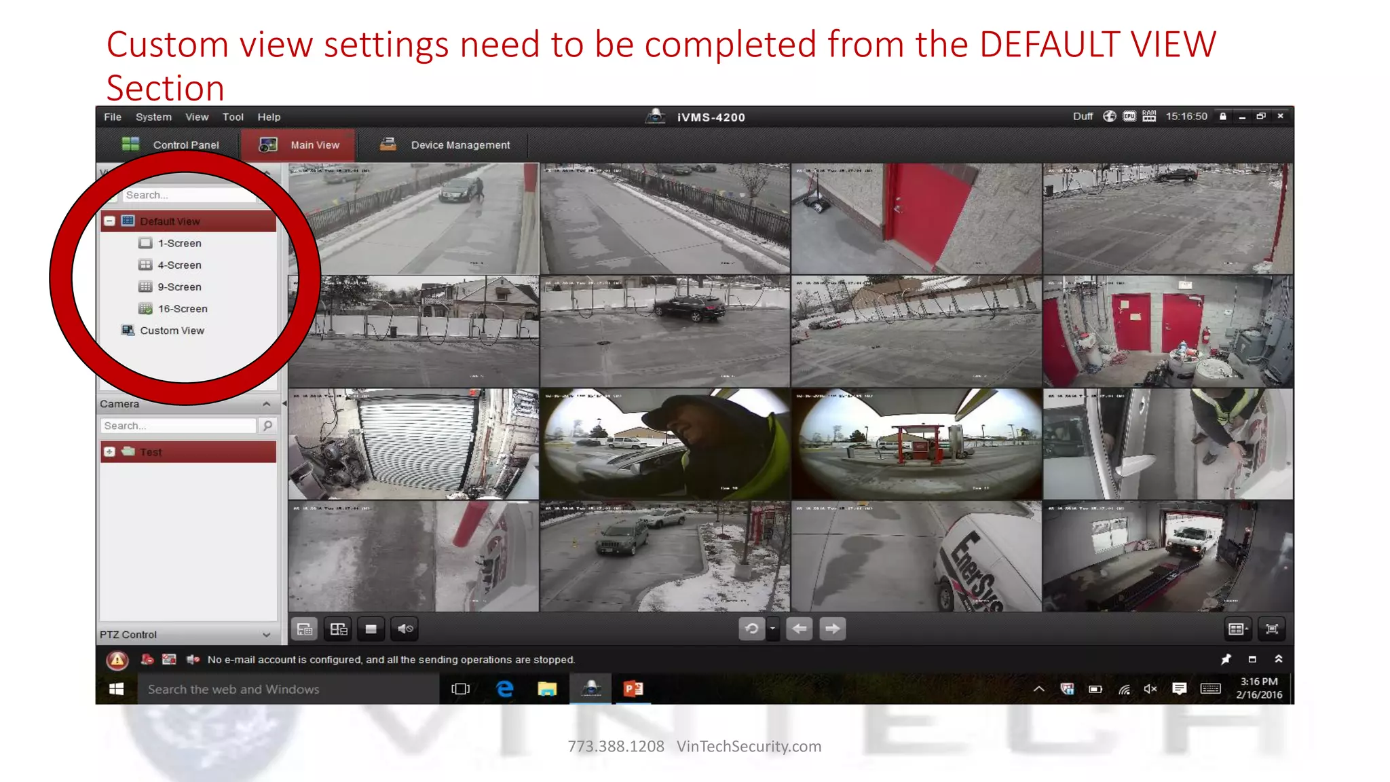Viewport: 1390px width, 782px height.
Task: Switch to the Main View tab
Action: click(x=299, y=145)
